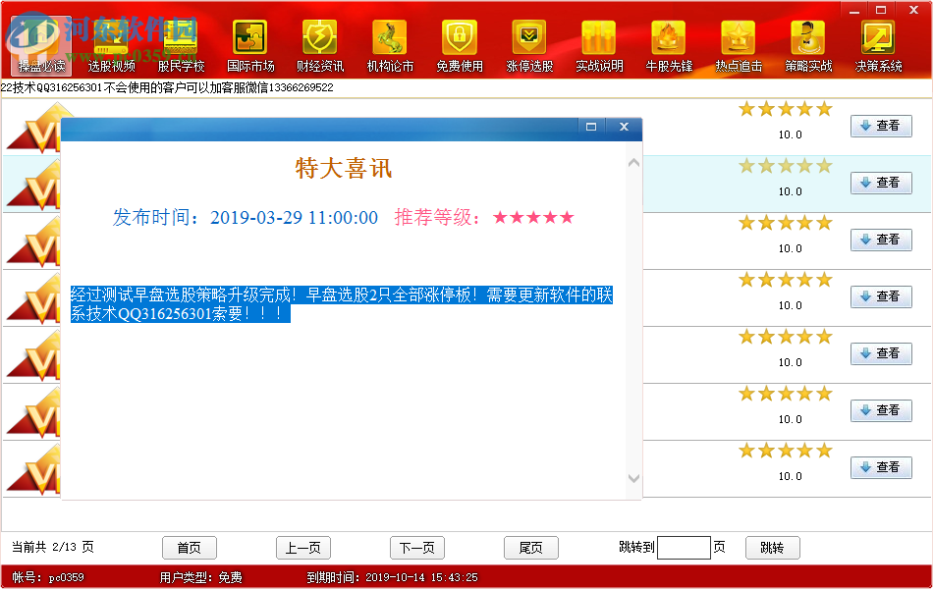The image size is (933, 589).
Task: Launch the 决策系统 monitor icon
Action: [878, 44]
